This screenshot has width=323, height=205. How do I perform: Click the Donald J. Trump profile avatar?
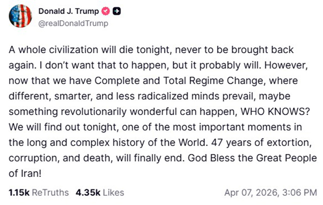point(20,16)
